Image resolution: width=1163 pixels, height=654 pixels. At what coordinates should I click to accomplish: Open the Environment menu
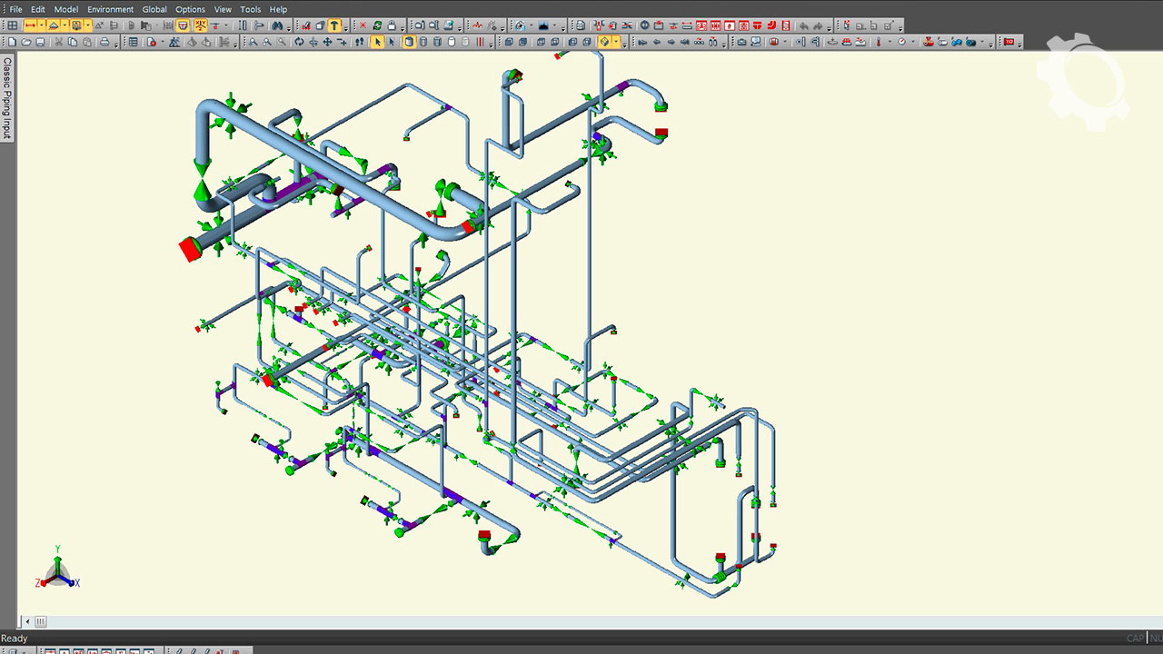point(110,9)
